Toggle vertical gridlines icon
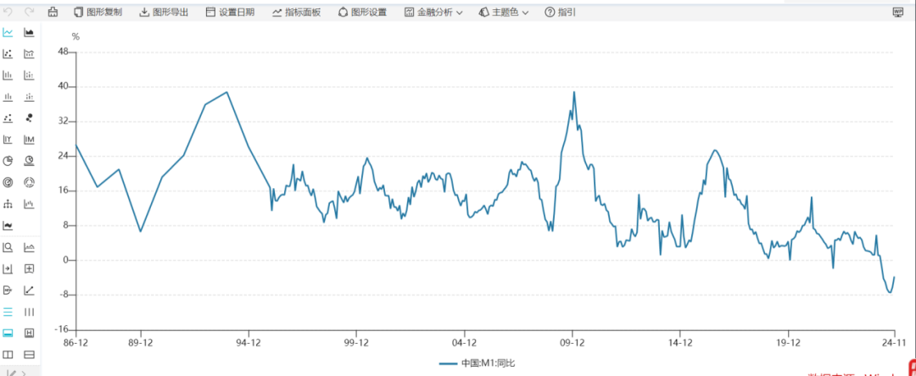Image resolution: width=916 pixels, height=376 pixels. [29, 312]
